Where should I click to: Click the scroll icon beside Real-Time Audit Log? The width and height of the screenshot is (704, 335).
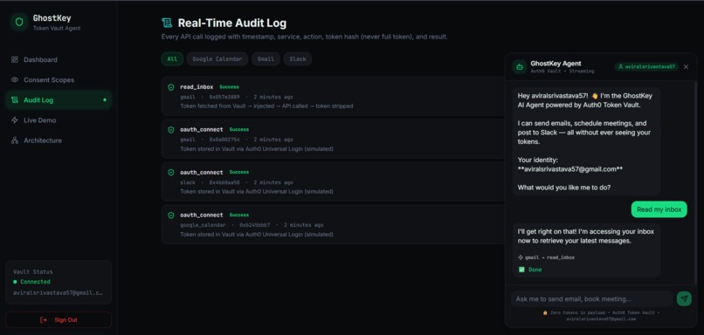pyautogui.click(x=167, y=23)
